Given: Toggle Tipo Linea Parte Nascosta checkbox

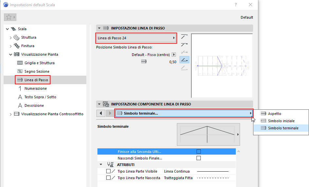Looking at the screenshot, I should (108, 178).
